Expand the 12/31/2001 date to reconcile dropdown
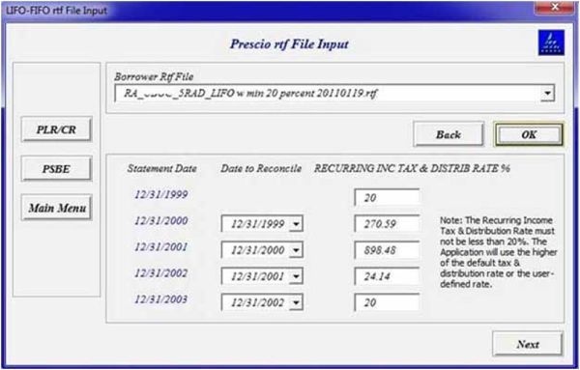 point(296,276)
